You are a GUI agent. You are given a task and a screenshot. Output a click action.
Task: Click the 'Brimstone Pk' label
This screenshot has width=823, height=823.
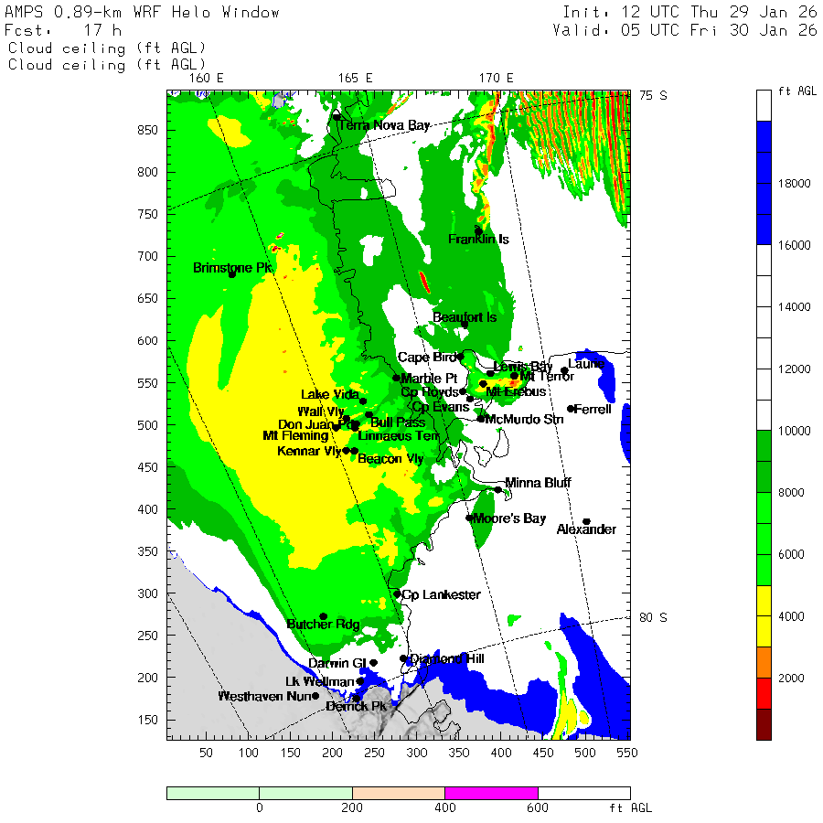coord(232,267)
